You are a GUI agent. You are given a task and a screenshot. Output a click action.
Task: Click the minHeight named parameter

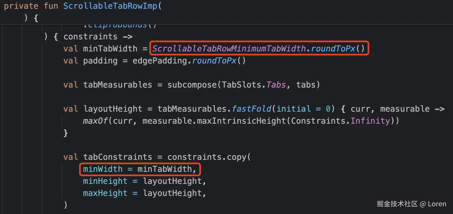point(105,181)
